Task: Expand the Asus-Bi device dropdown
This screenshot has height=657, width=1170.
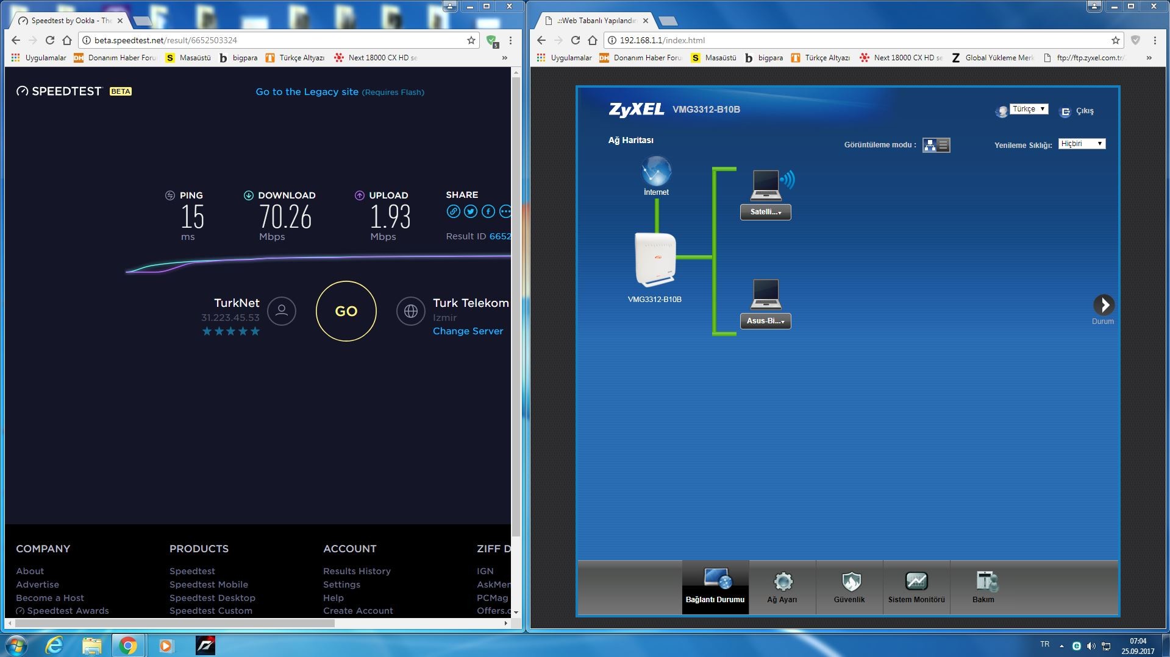Action: [x=766, y=321]
